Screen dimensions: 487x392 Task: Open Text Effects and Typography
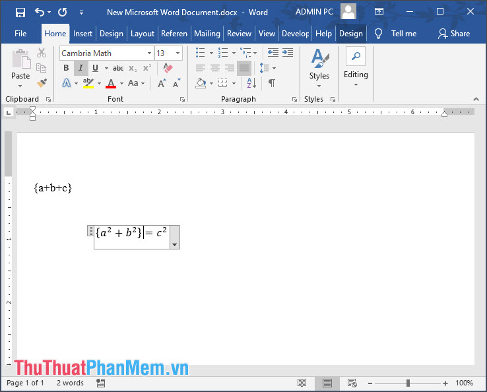pos(67,83)
